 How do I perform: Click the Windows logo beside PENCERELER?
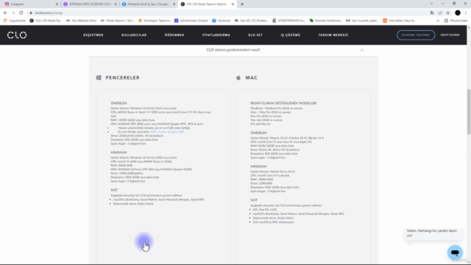click(99, 77)
